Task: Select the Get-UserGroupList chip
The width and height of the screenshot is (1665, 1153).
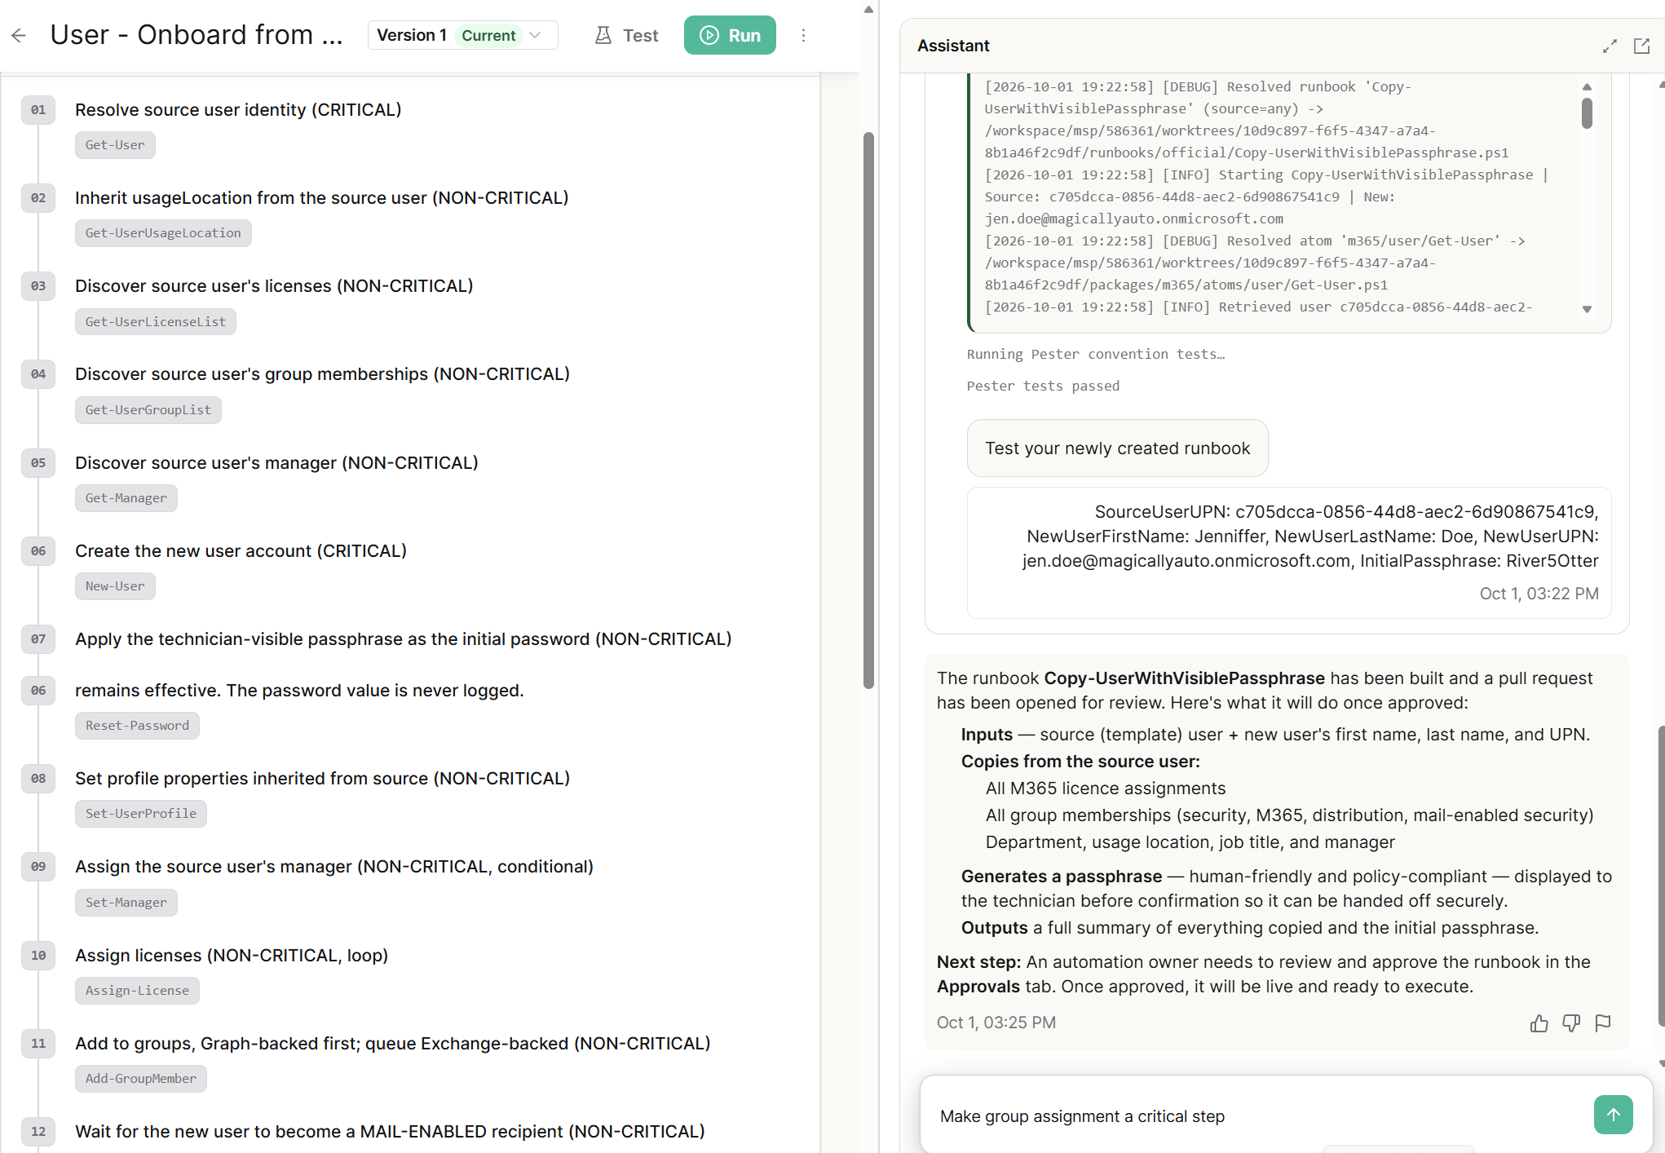Action: (148, 409)
